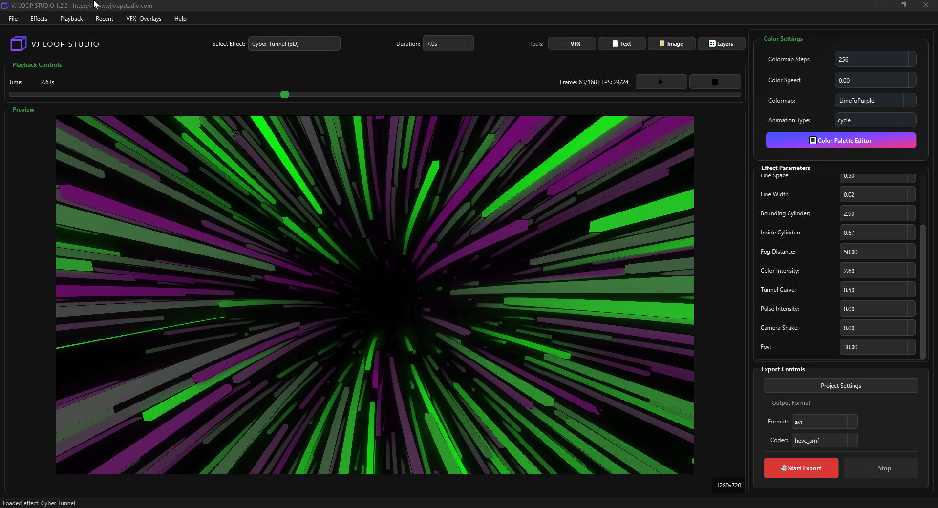This screenshot has height=508, width=938.
Task: Open the Image overlay tool
Action: click(x=671, y=44)
